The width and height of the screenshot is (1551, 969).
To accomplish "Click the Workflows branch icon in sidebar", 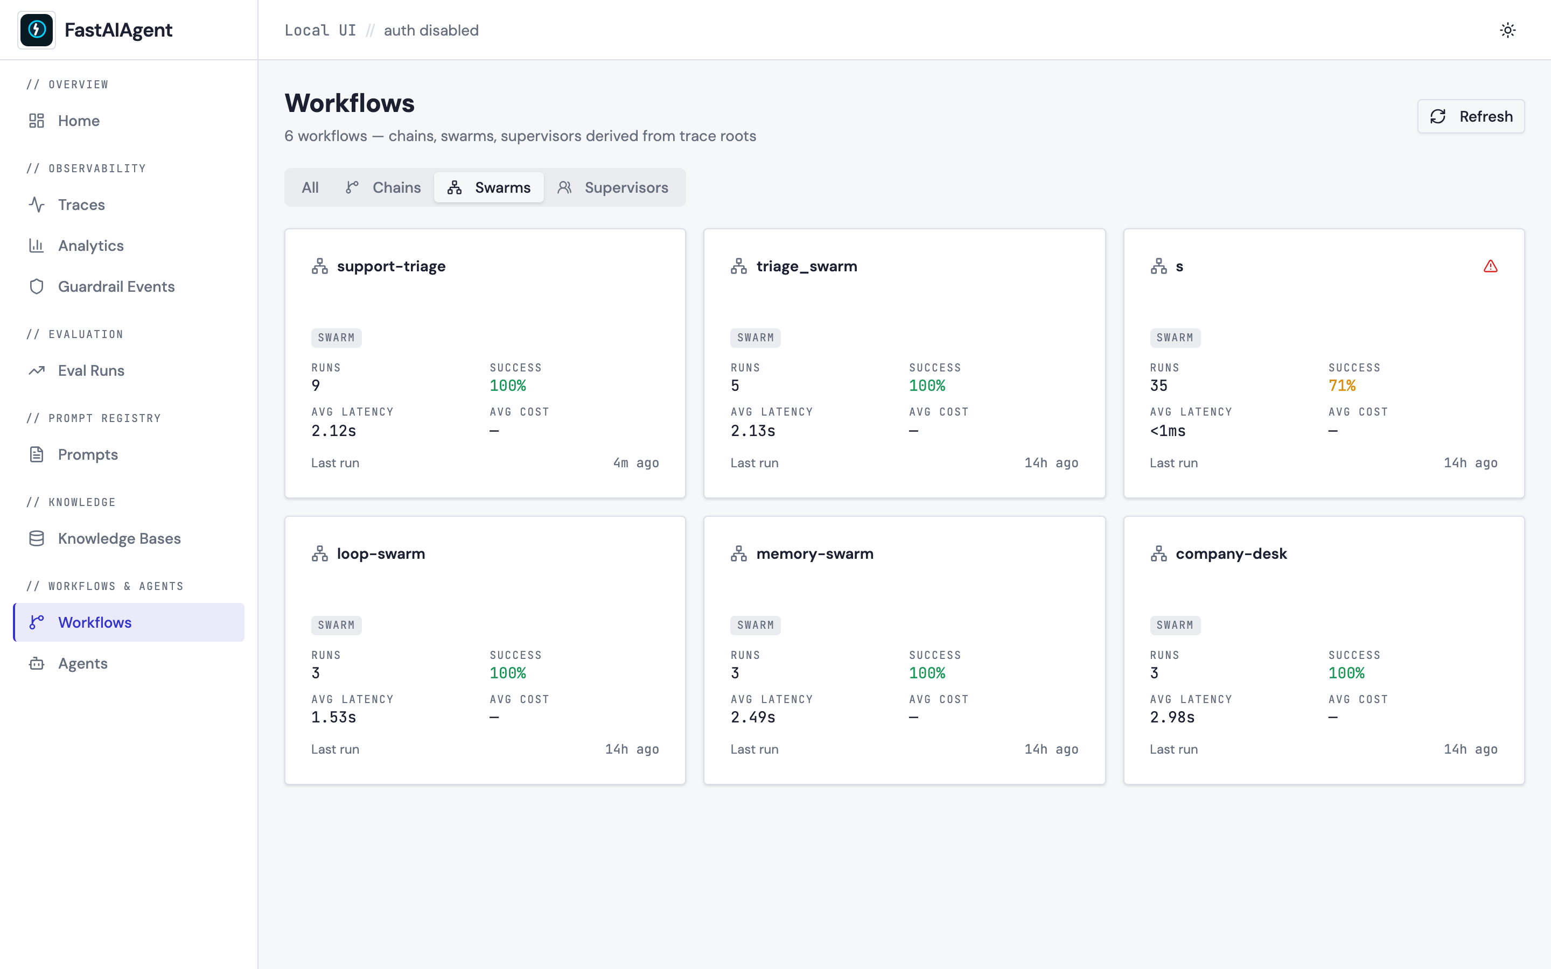I will click(37, 622).
